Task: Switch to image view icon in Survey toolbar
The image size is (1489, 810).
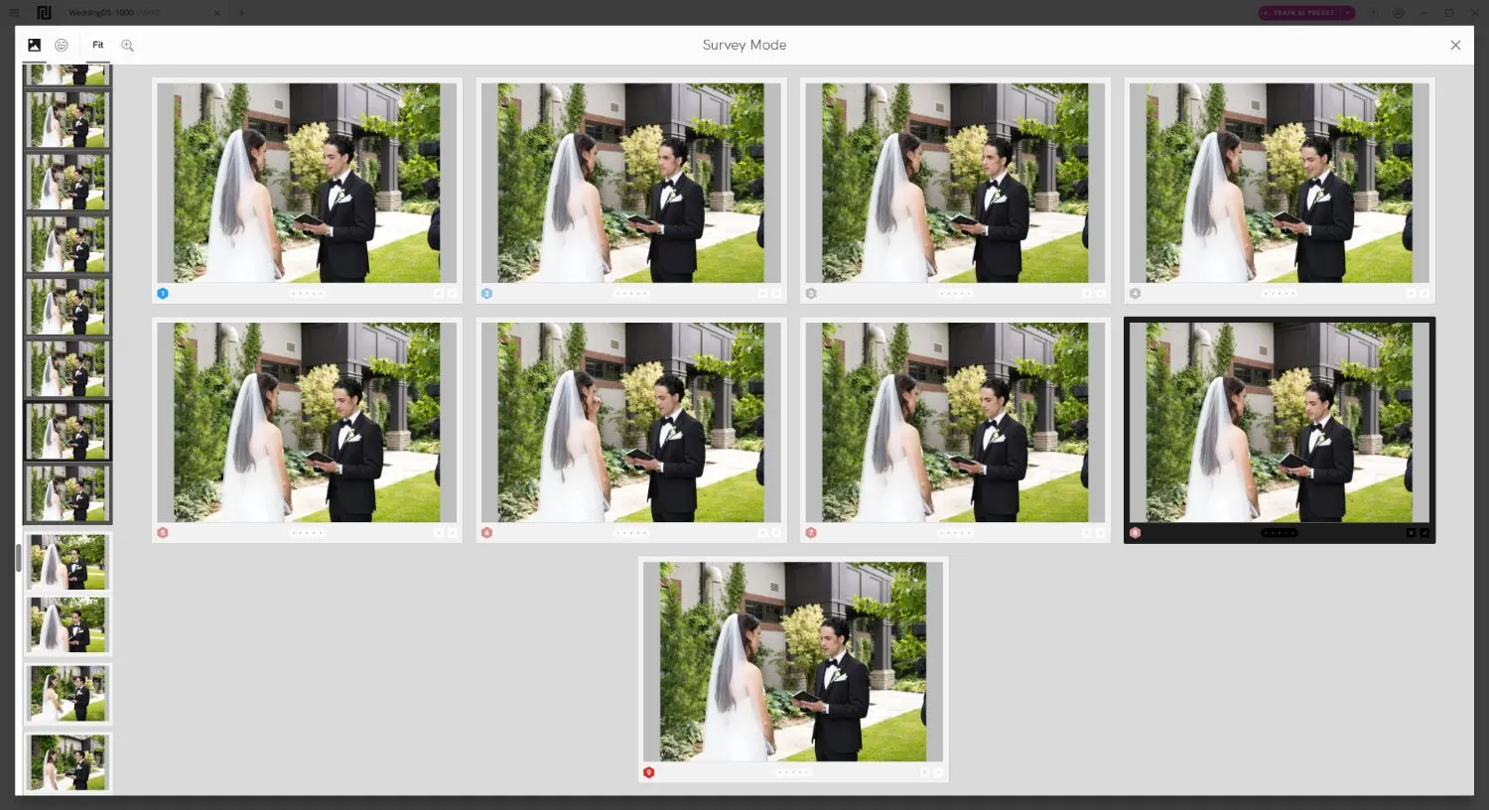Action: pyautogui.click(x=34, y=45)
